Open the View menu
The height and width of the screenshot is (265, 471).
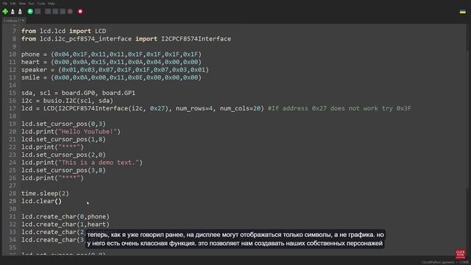(x=22, y=3)
